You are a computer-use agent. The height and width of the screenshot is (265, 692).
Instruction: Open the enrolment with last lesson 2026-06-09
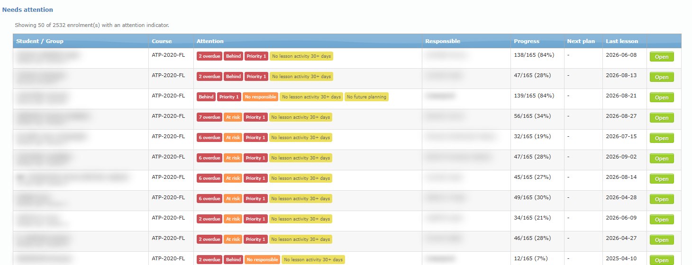point(662,220)
